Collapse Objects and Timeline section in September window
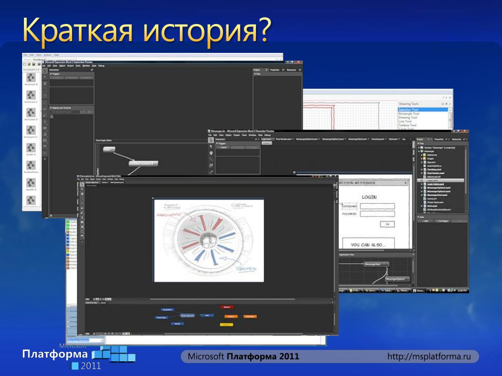Viewport: 502px width, 376px height. point(51,108)
